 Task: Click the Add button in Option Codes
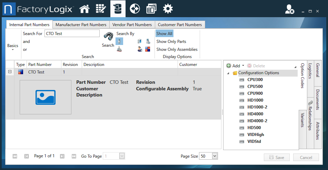233,66
